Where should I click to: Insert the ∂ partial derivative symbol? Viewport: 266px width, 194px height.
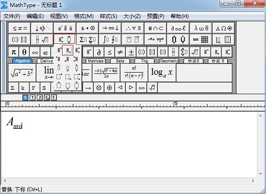(x=98, y=52)
